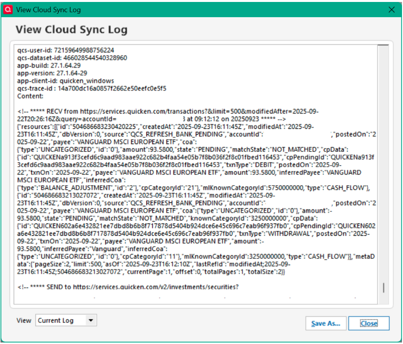Screen dimensions: 403x344
Task: Click the SEND to services.quicken.com securities line
Action: 128,287
